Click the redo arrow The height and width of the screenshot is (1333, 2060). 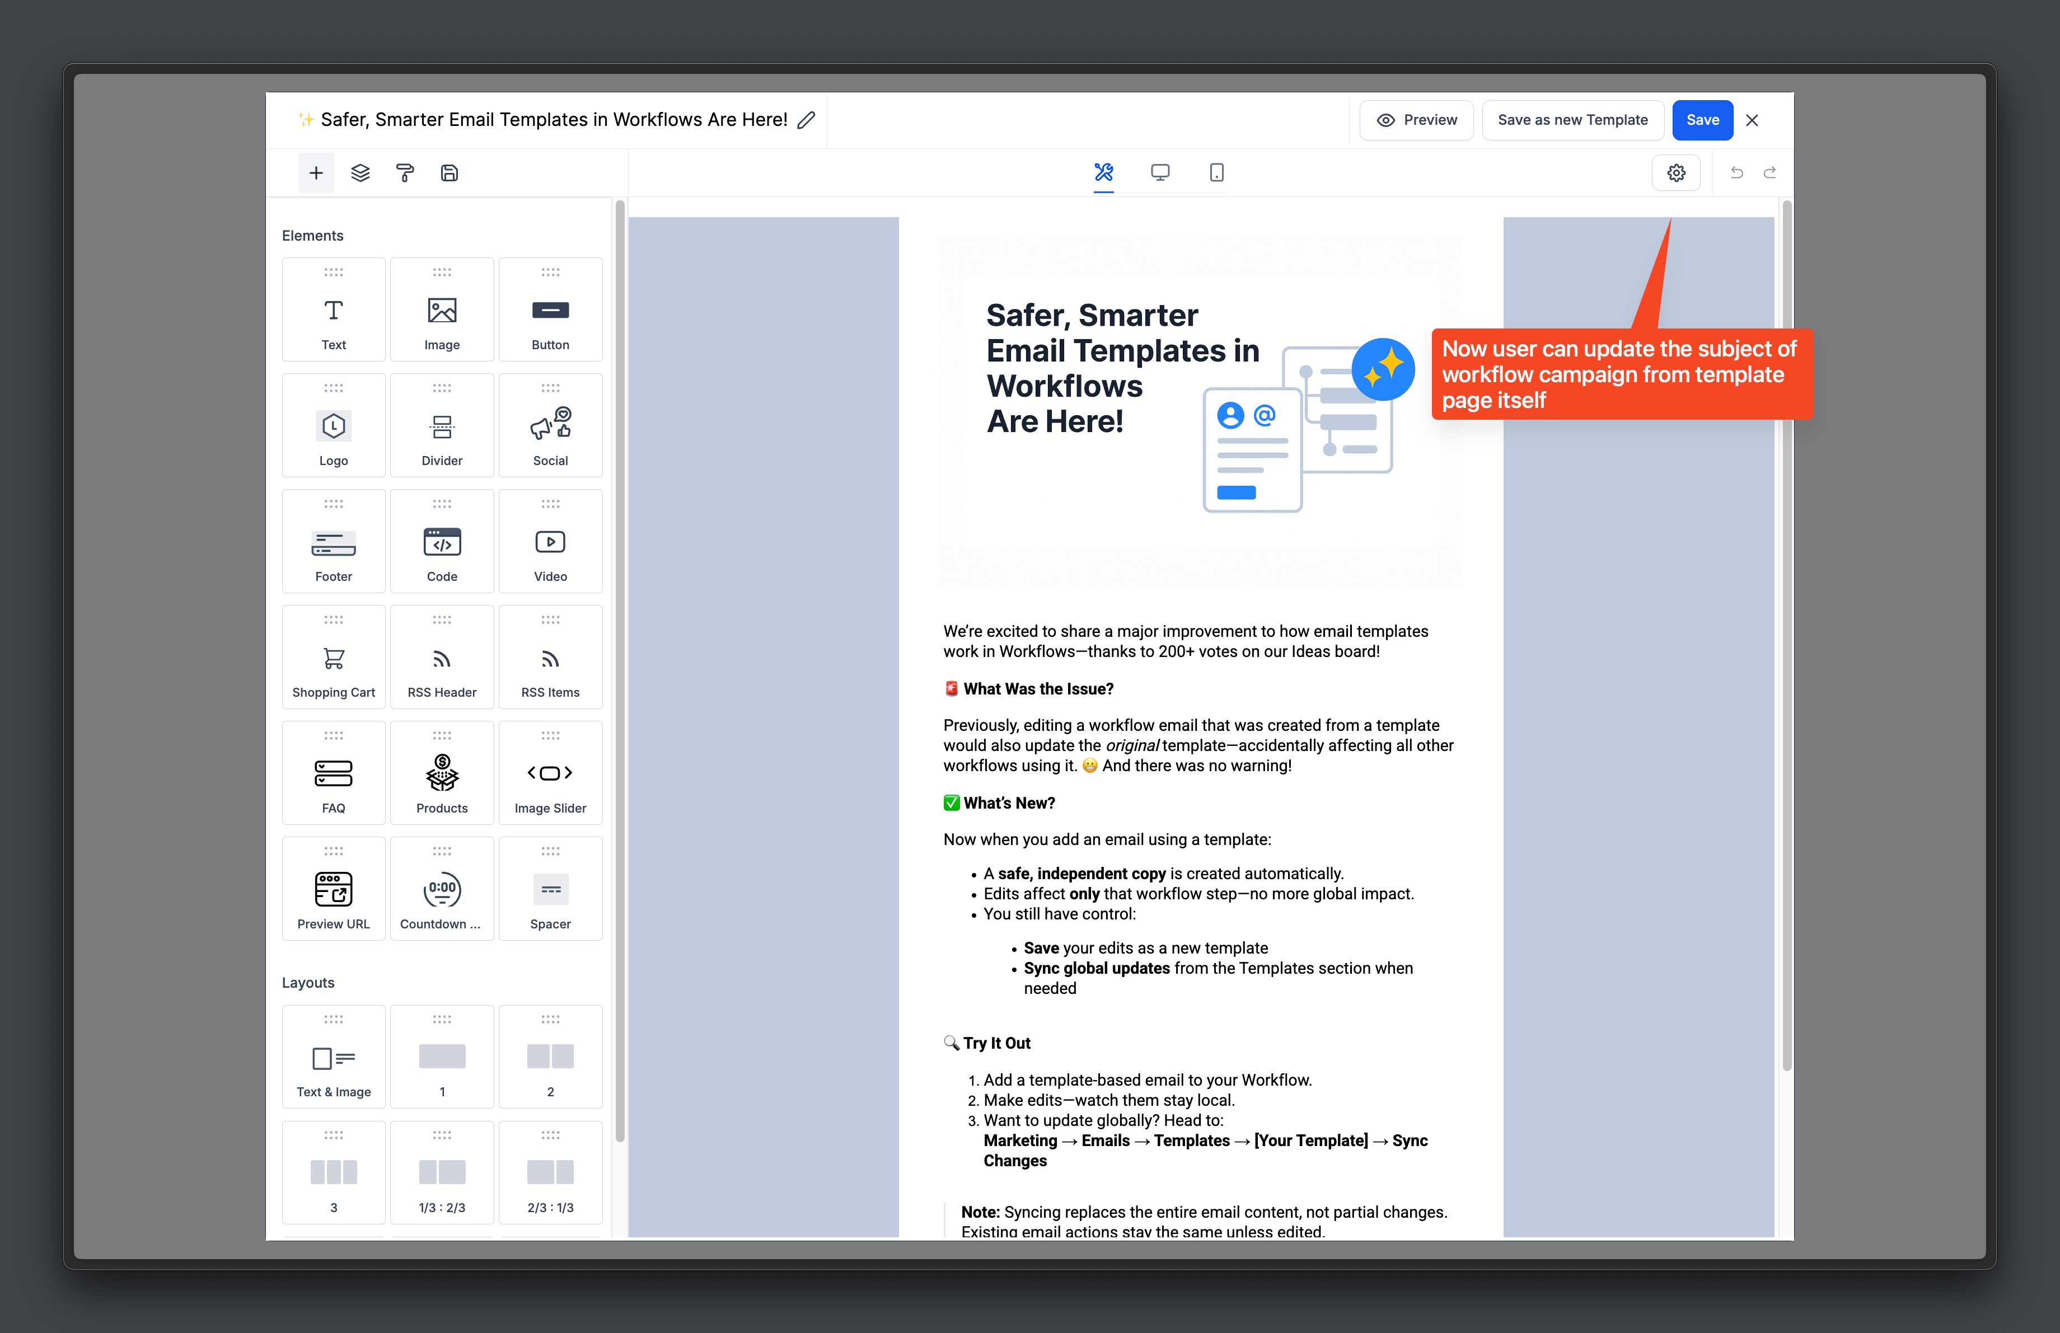(1770, 173)
